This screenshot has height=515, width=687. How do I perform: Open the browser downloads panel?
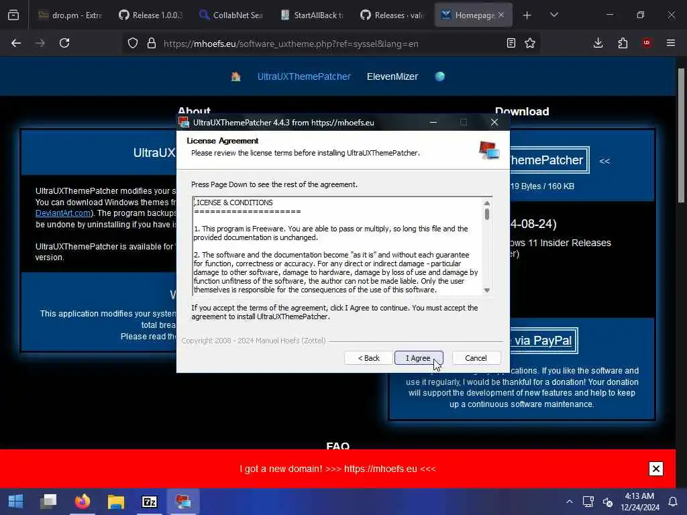[598, 43]
